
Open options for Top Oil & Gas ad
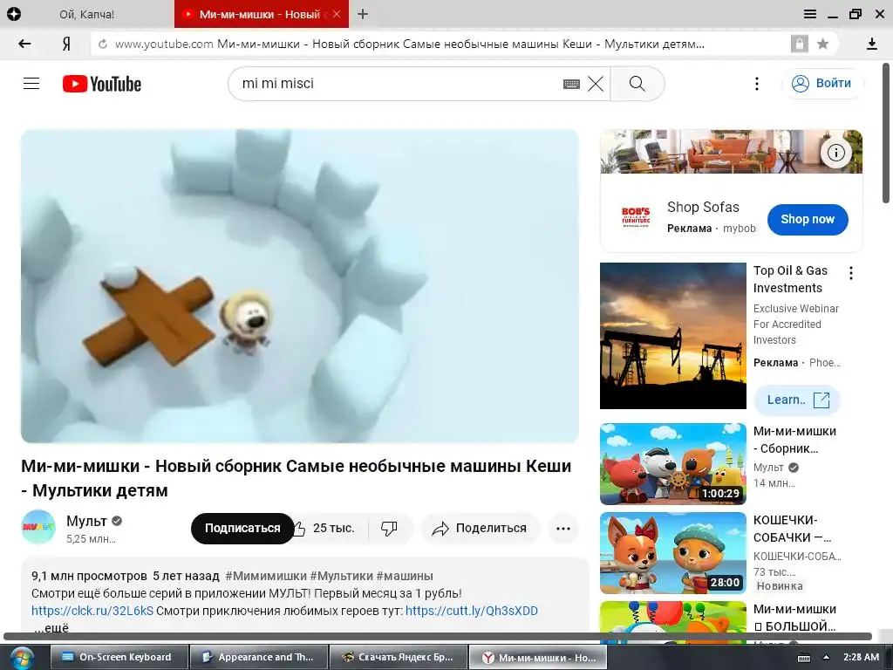851,273
